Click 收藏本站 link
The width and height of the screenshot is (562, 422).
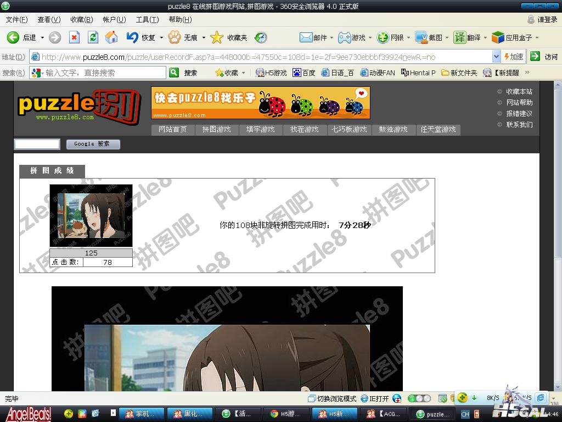(519, 92)
